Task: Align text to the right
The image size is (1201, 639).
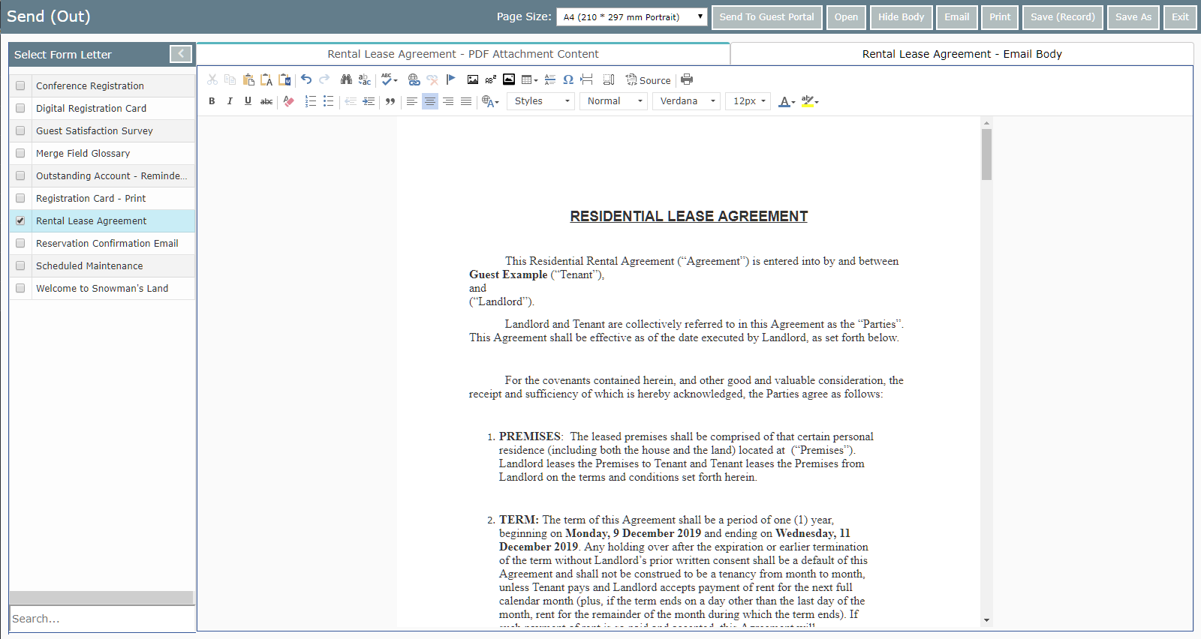Action: tap(448, 101)
